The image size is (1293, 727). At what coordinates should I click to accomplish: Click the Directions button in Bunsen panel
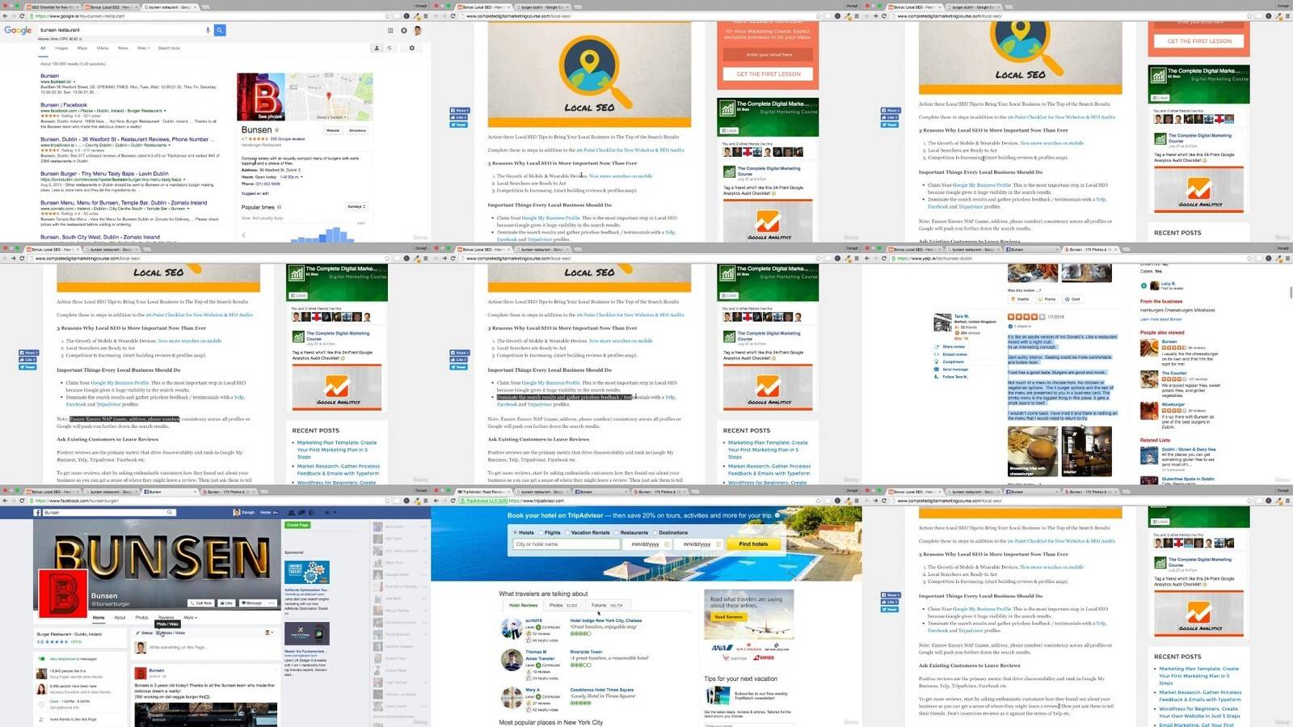tap(357, 130)
